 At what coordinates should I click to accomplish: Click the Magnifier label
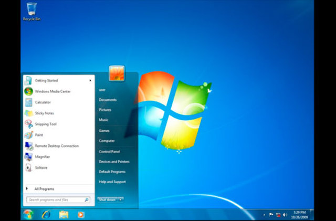43,157
